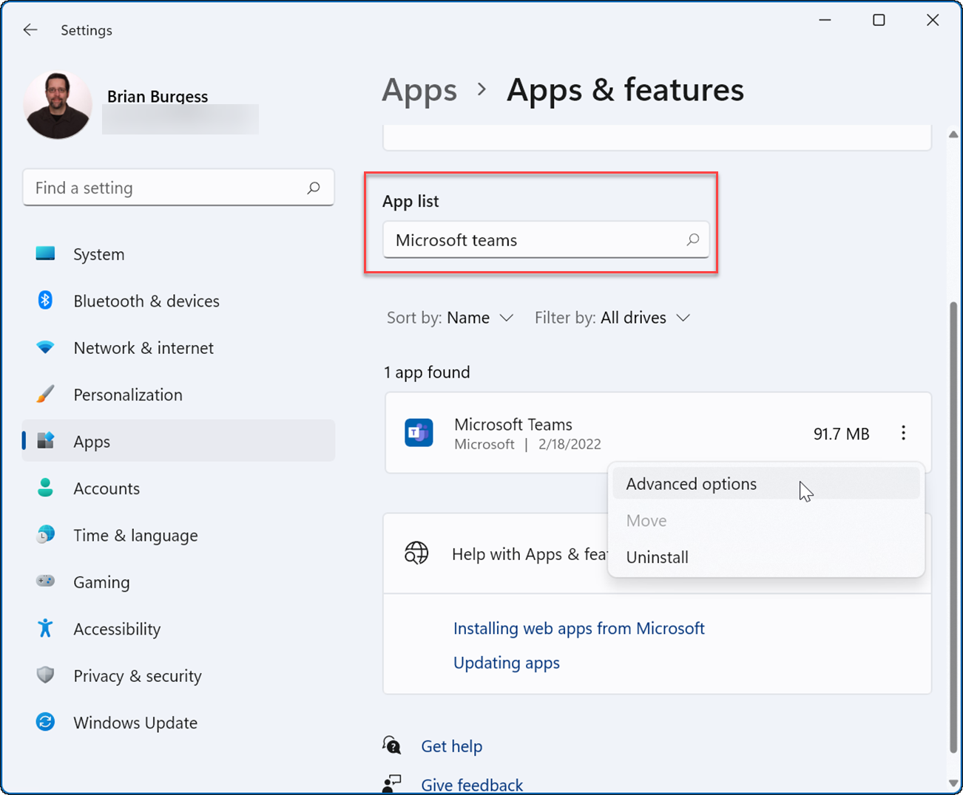Click the Apps breadcrumb at the top
963x795 pixels.
[x=419, y=89]
